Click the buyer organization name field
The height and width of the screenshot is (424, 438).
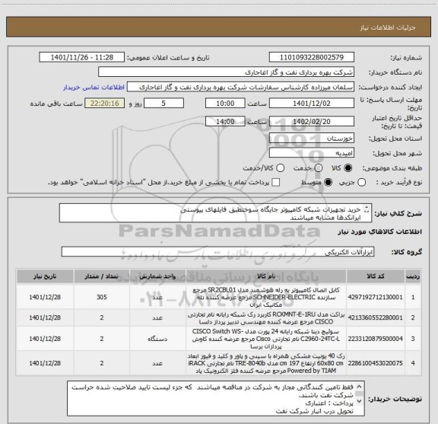pyautogui.click(x=226, y=72)
